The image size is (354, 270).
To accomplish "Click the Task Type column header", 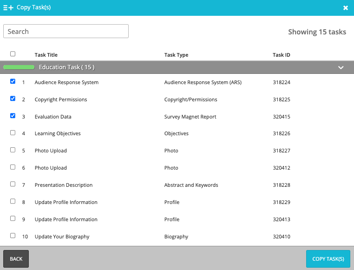I will [177, 55].
